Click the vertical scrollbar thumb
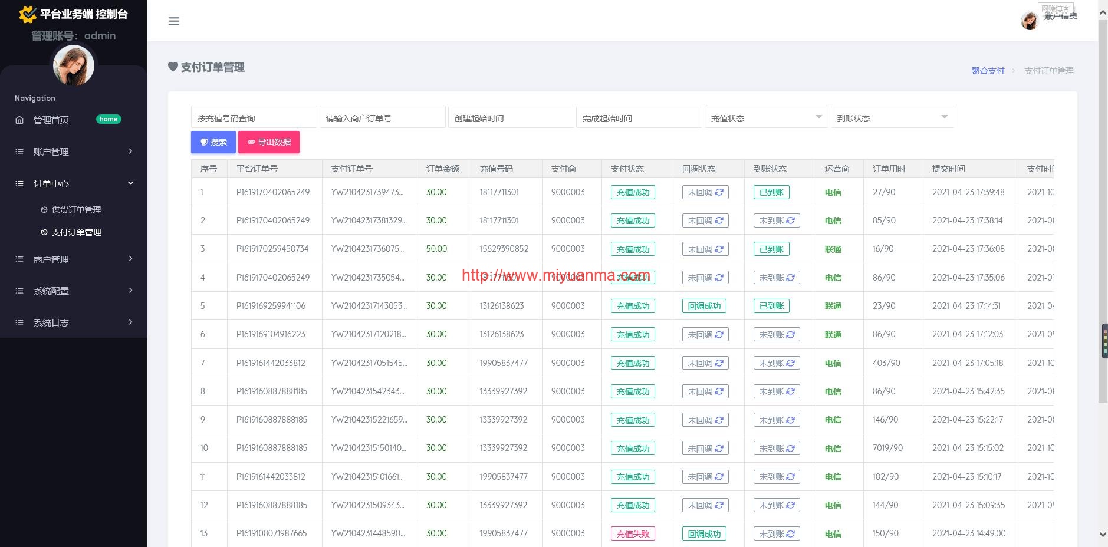1108x547 pixels. (x=1103, y=210)
